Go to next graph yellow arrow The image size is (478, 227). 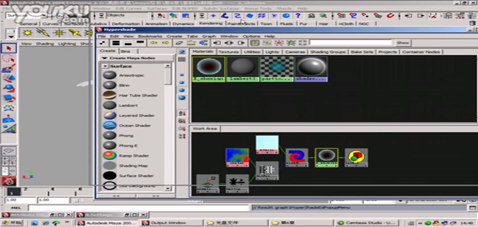pyautogui.click(x=166, y=43)
